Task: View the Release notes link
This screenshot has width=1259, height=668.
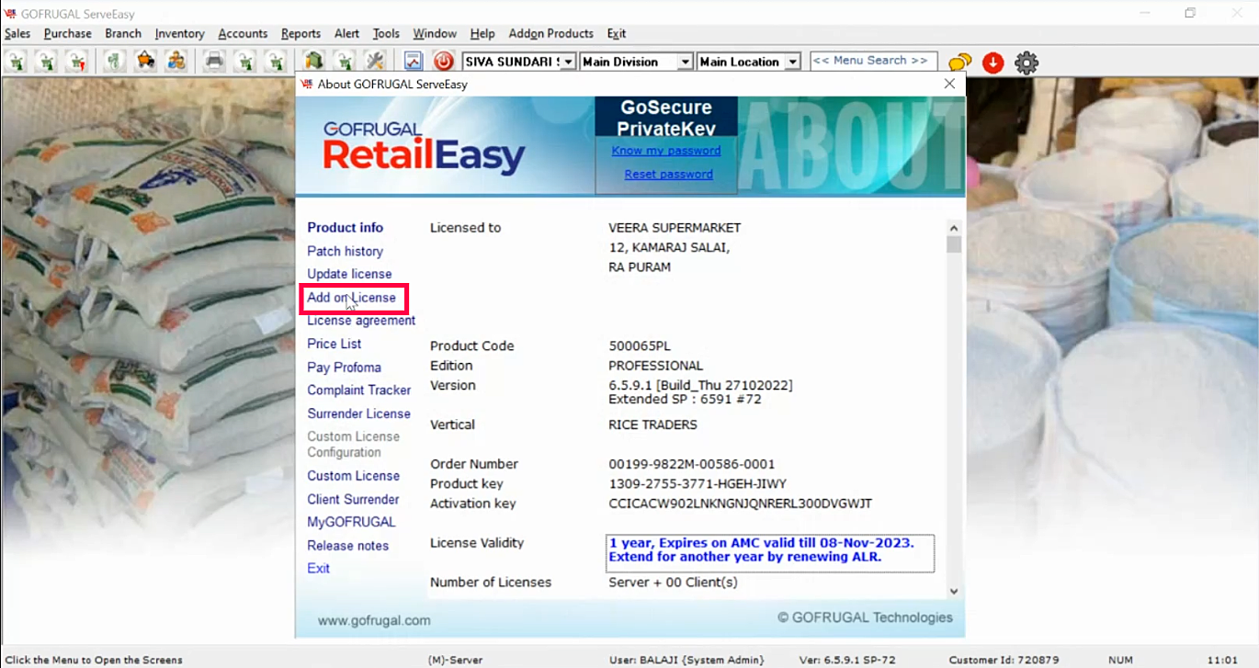Action: coord(347,546)
